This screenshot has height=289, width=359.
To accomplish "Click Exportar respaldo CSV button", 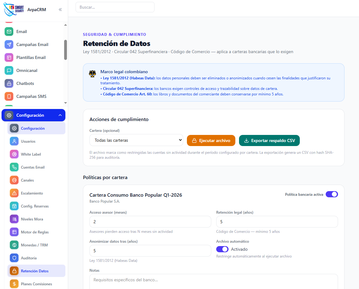I will [269, 140].
